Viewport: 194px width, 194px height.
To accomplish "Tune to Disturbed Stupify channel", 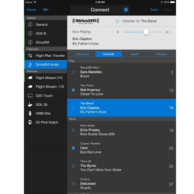I will [x=121, y=183].
